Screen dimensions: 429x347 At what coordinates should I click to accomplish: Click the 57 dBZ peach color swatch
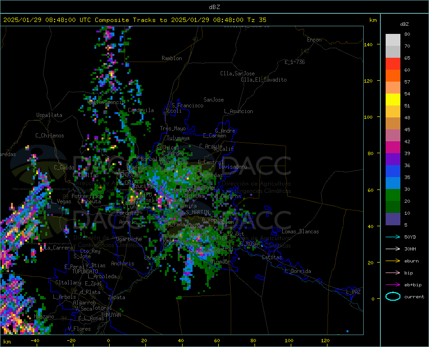point(393,88)
